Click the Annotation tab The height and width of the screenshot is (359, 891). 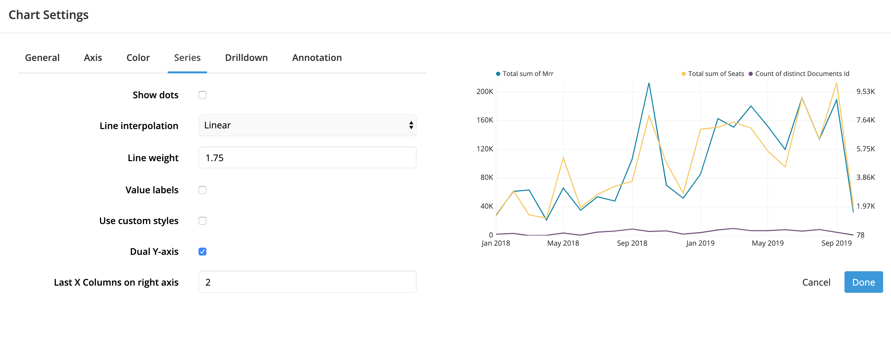pyautogui.click(x=316, y=57)
